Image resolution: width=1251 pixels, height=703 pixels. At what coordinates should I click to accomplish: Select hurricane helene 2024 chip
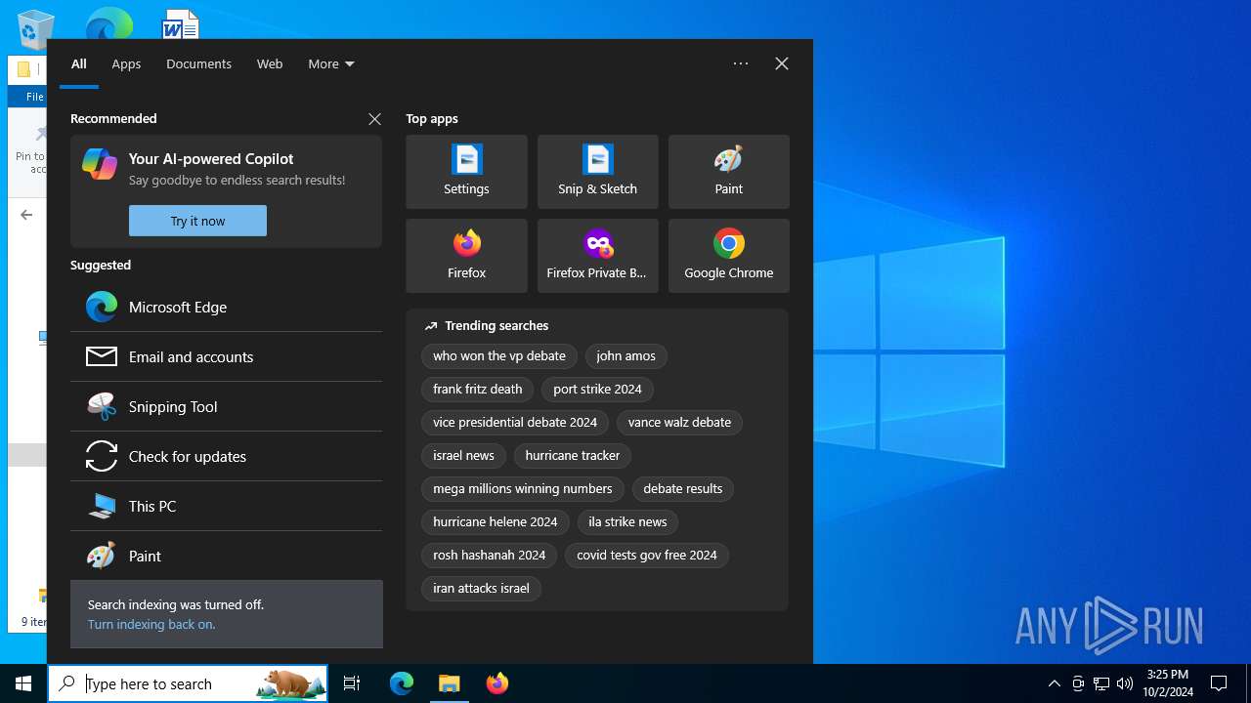pos(495,522)
